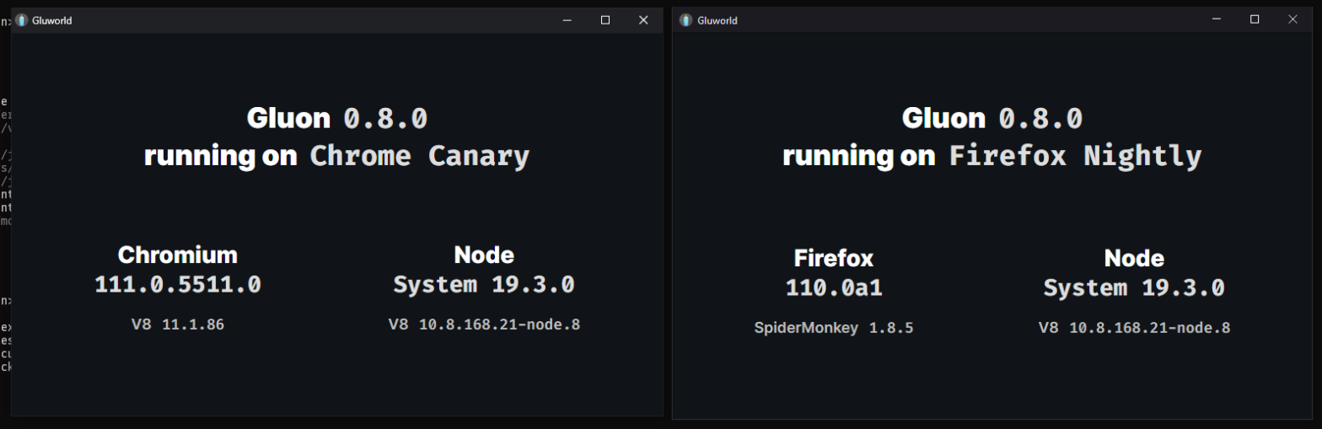Select the Firefox Nightly browser name text

click(1075, 156)
